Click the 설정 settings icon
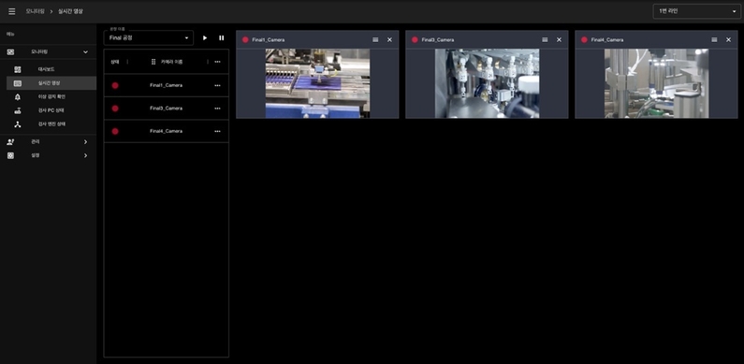This screenshot has width=744, height=364. pyautogui.click(x=11, y=155)
